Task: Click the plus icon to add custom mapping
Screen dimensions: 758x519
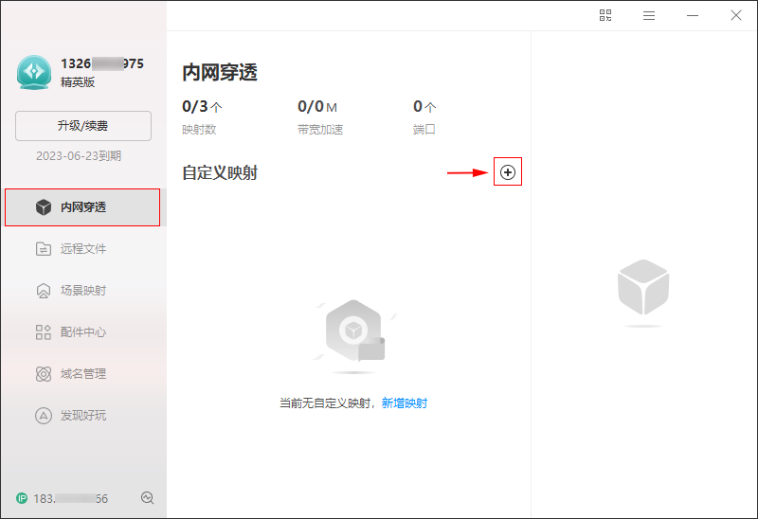Action: click(508, 172)
